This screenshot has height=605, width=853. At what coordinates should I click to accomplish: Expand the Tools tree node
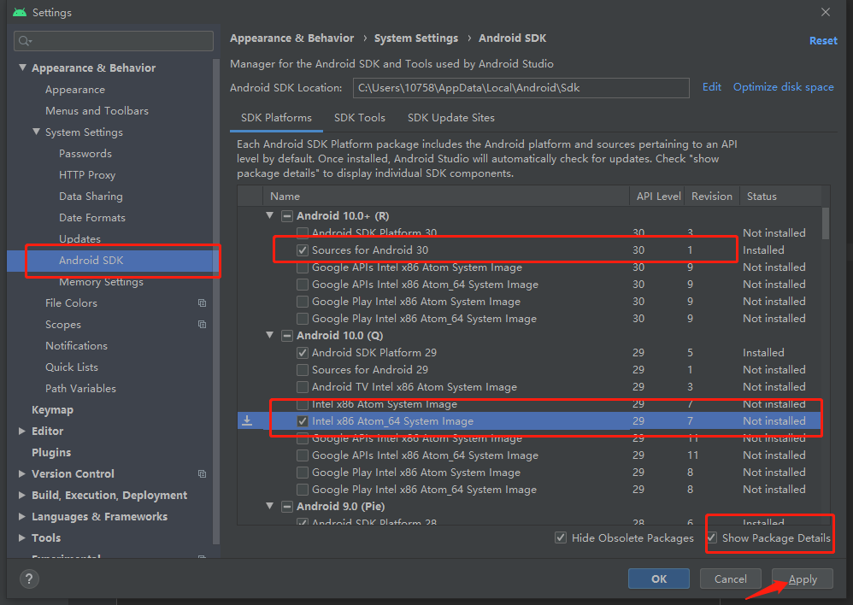[x=22, y=537]
